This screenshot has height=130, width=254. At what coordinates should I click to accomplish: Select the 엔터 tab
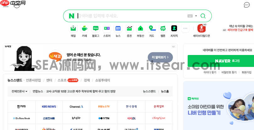click(x=49, y=80)
